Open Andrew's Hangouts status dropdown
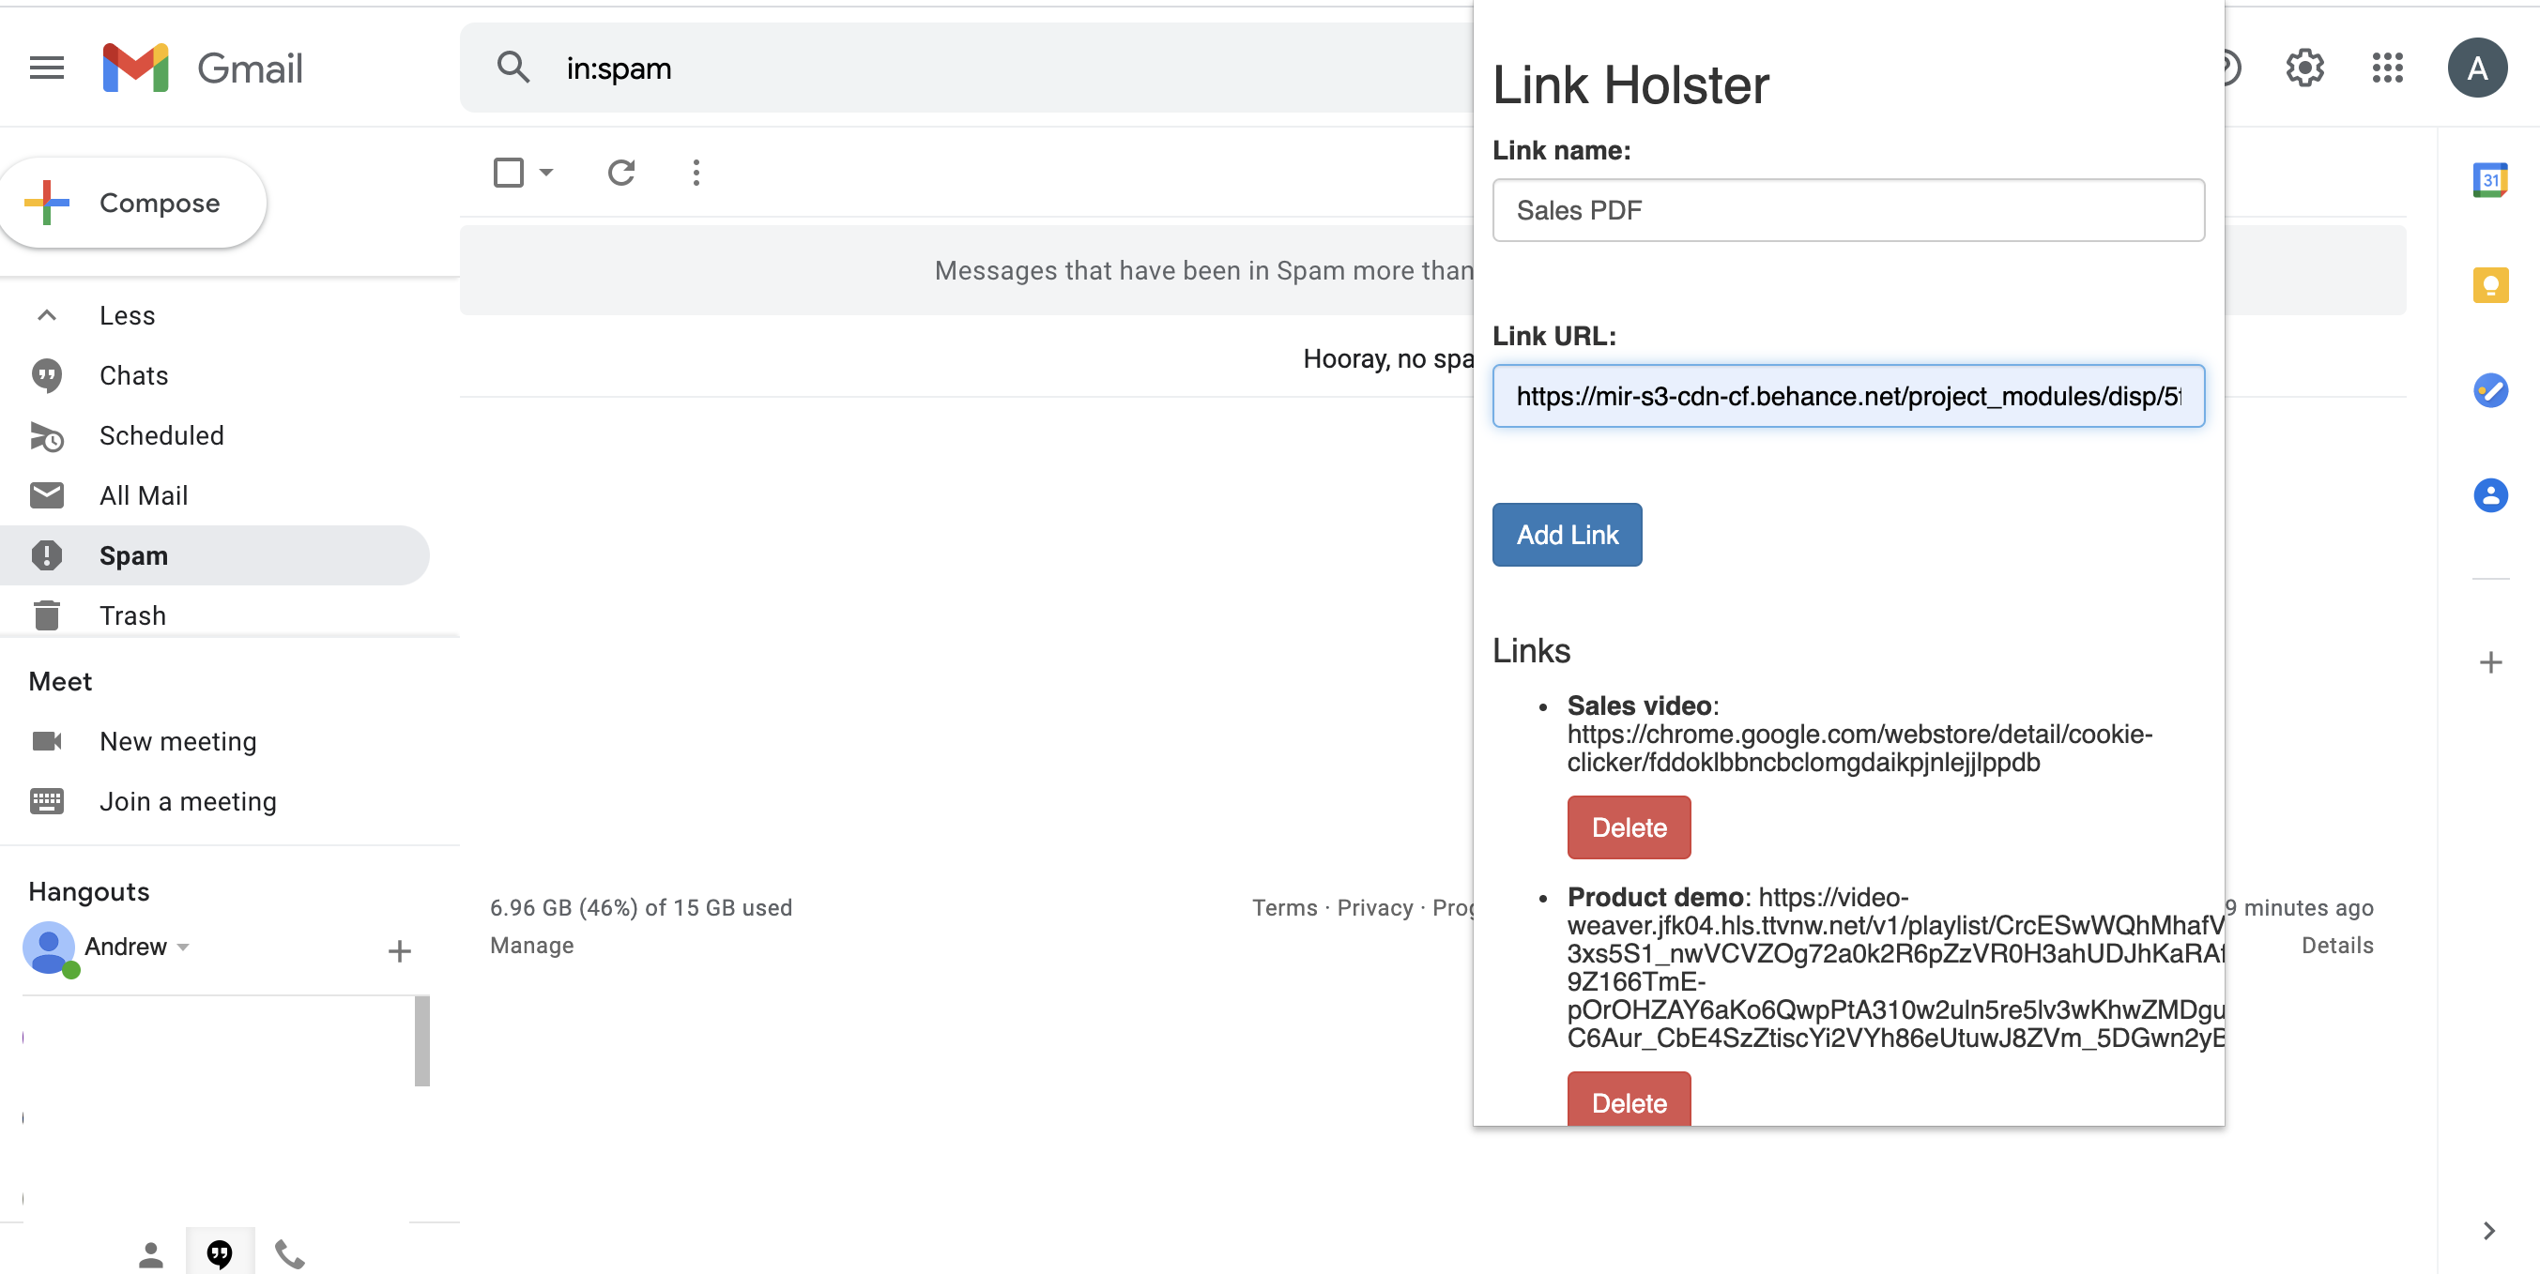This screenshot has height=1274, width=2540. (183, 948)
